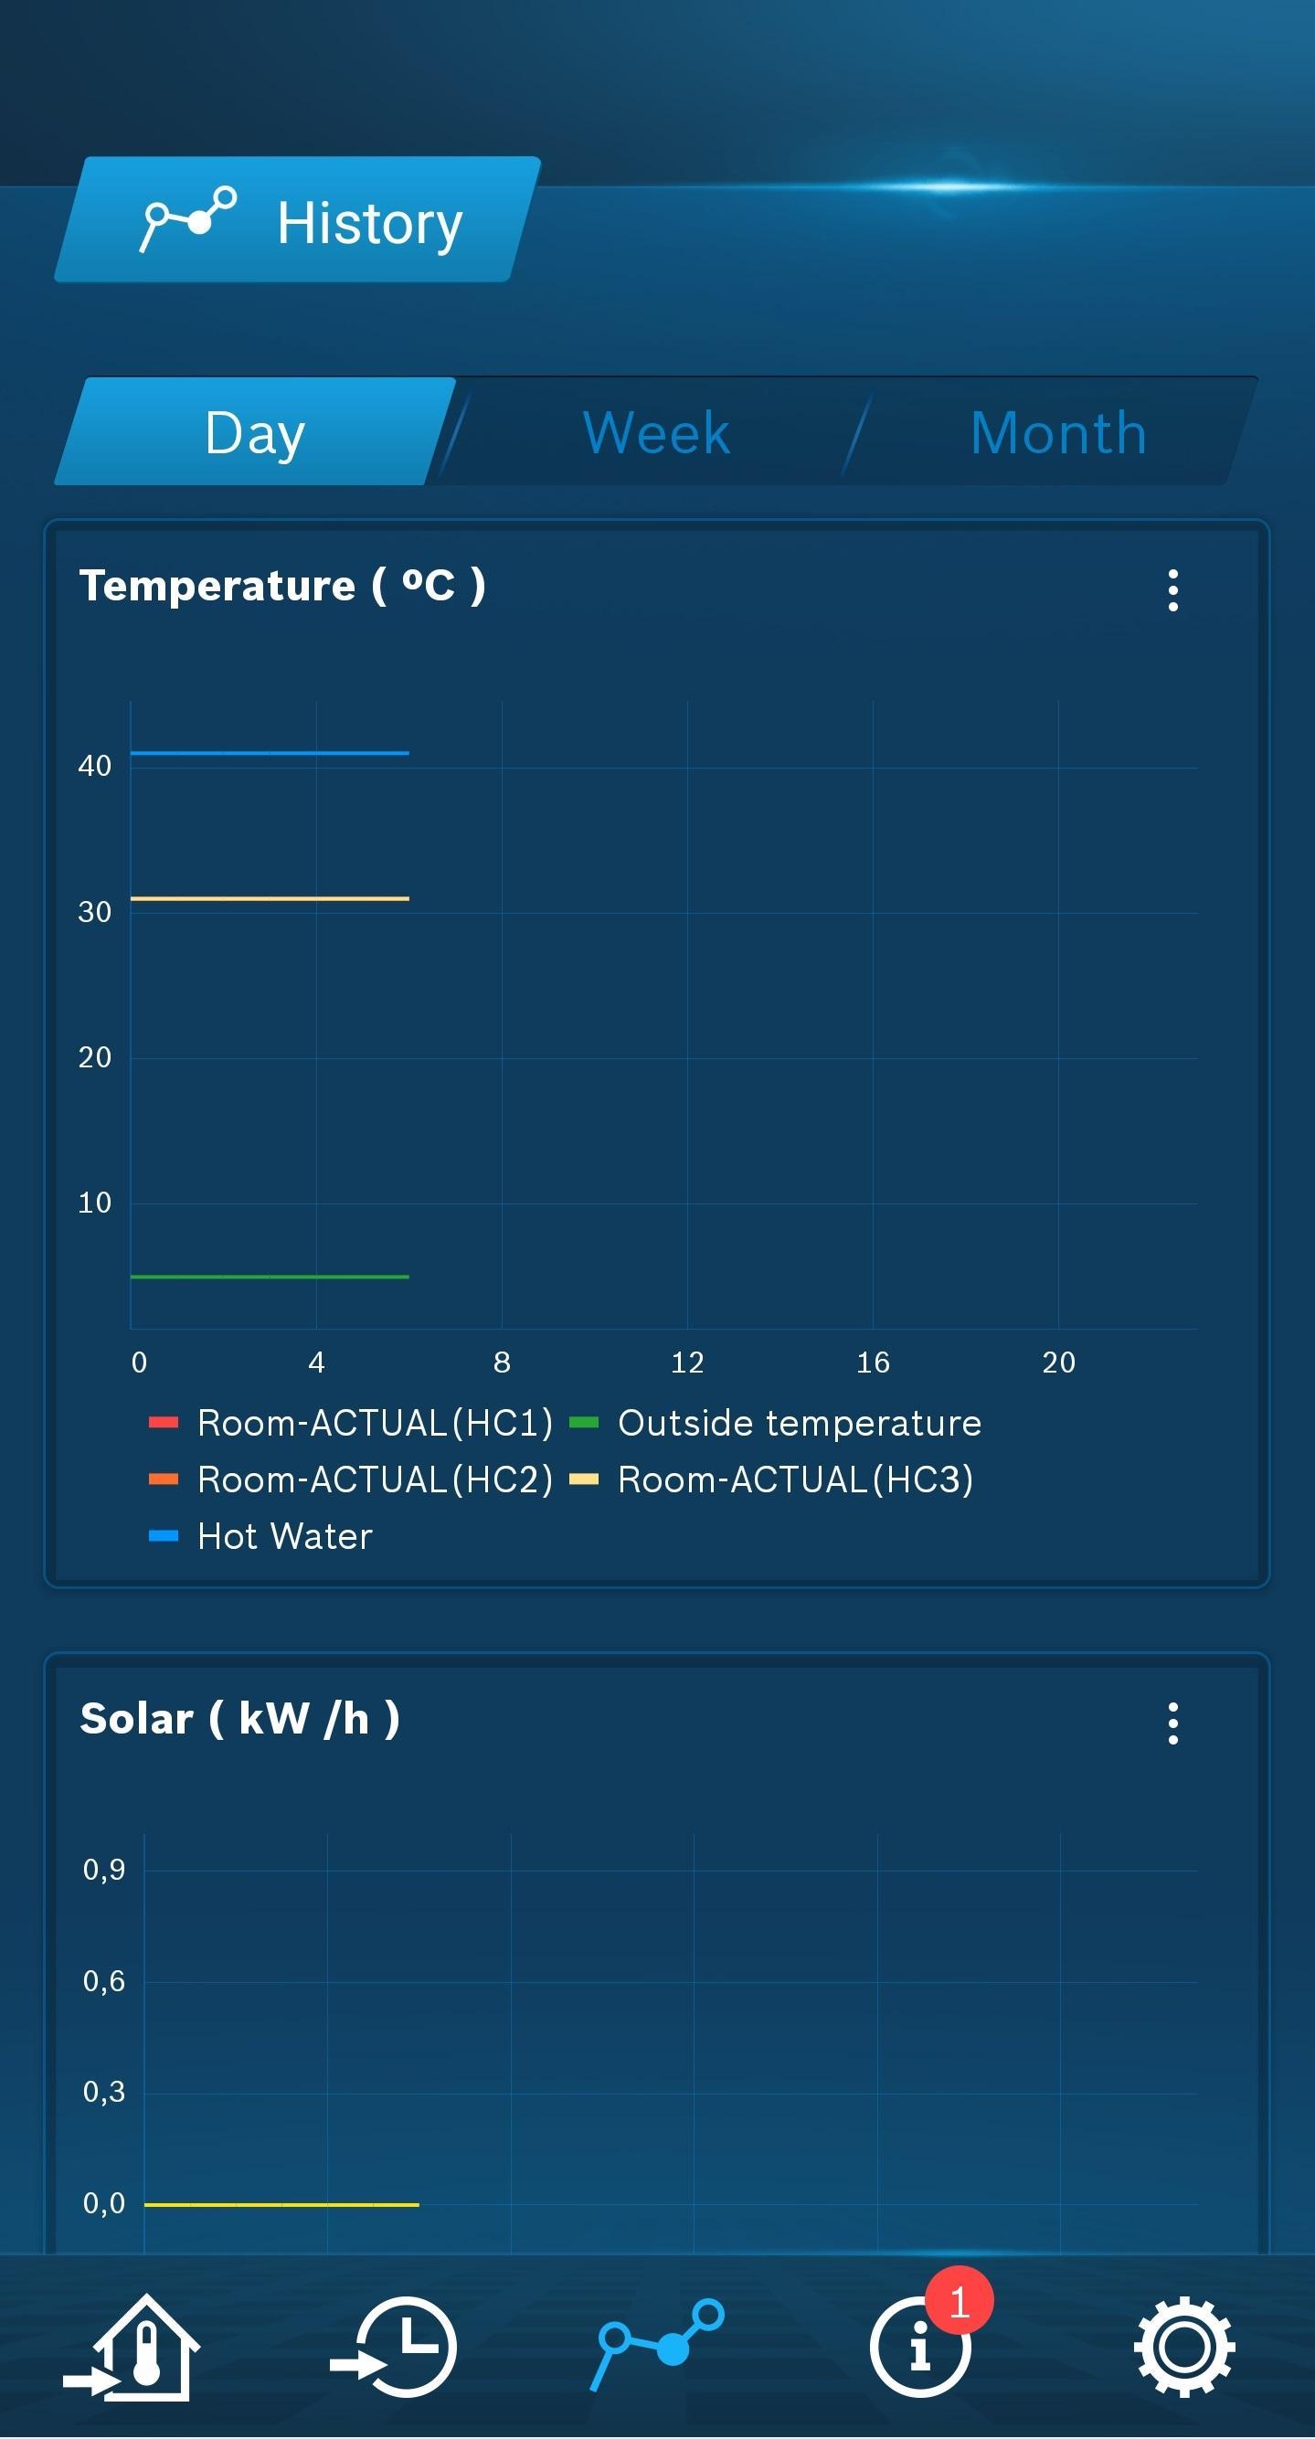Image resolution: width=1315 pixels, height=2439 pixels.
Task: Click the Room-ACTUAL(HC3) yellow color swatch
Action: click(583, 1479)
